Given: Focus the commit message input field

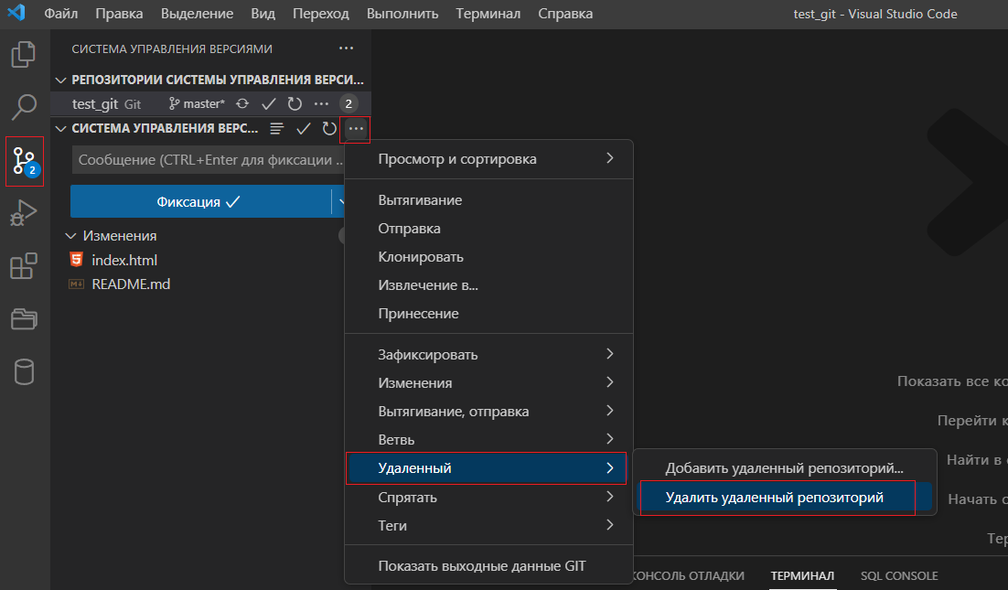Looking at the screenshot, I should click(x=209, y=160).
